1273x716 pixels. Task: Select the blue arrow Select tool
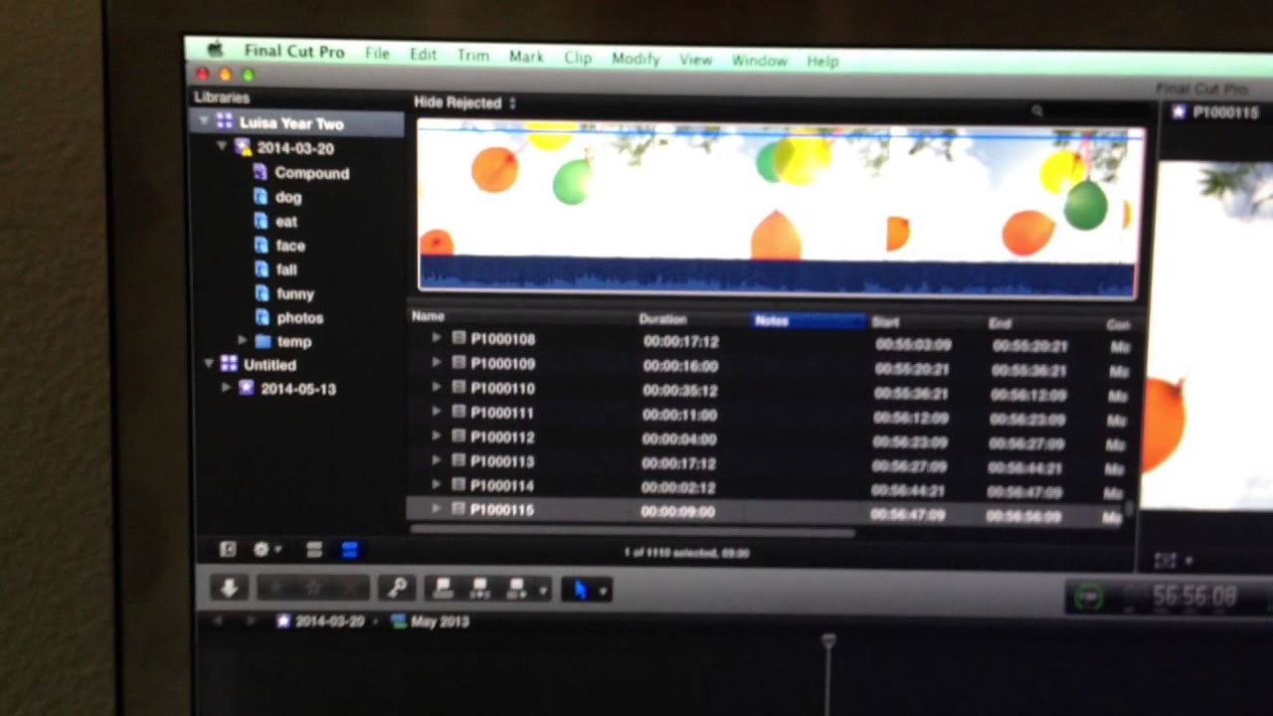pyautogui.click(x=580, y=590)
